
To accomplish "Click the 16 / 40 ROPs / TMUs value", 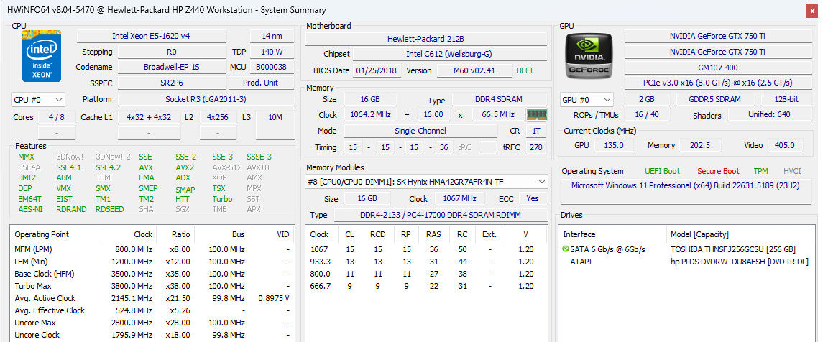I will pyautogui.click(x=646, y=114).
